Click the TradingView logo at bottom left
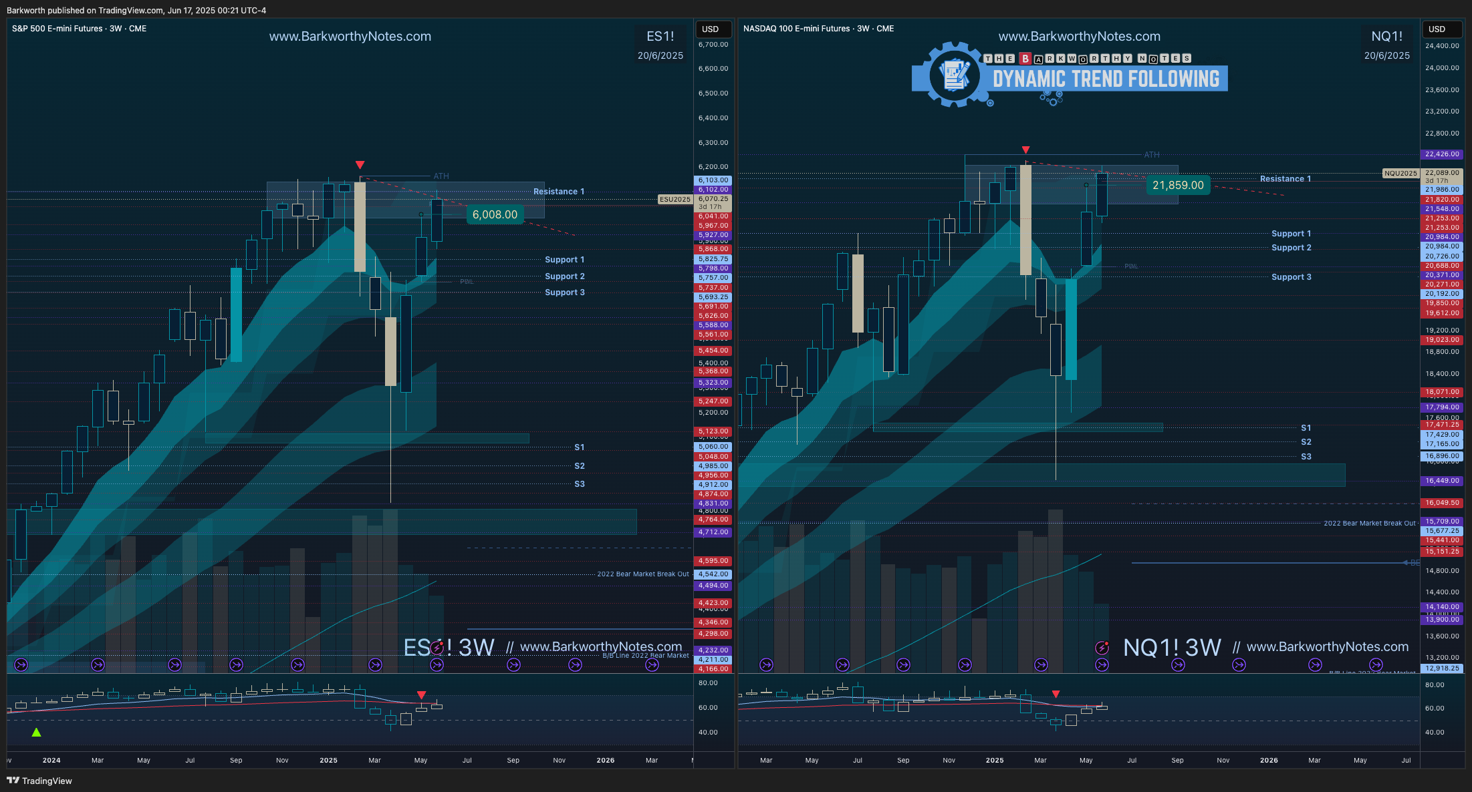 coord(39,781)
